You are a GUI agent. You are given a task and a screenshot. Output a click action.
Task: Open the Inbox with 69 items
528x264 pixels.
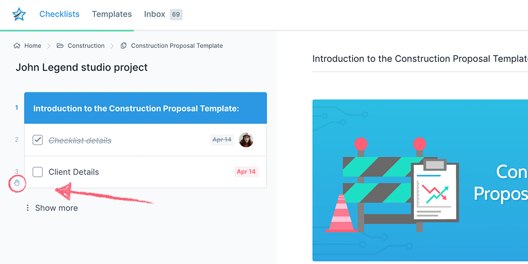[163, 14]
